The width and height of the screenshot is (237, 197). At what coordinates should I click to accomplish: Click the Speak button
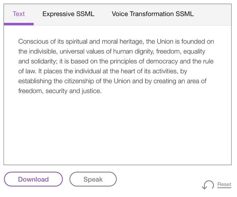[93, 179]
